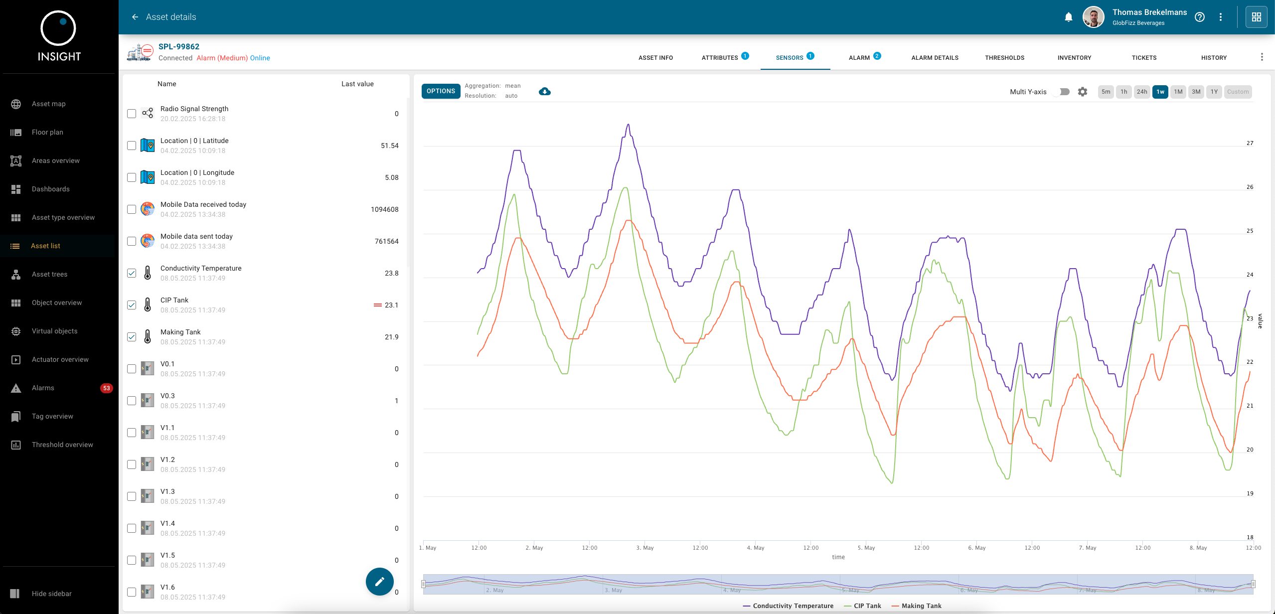The image size is (1275, 614).
Task: Select the Custom time range
Action: click(1238, 92)
